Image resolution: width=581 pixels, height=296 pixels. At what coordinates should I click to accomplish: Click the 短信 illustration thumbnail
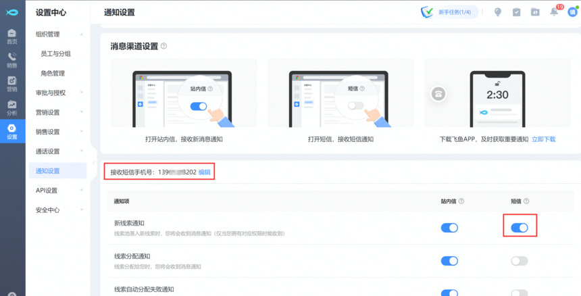[340, 93]
